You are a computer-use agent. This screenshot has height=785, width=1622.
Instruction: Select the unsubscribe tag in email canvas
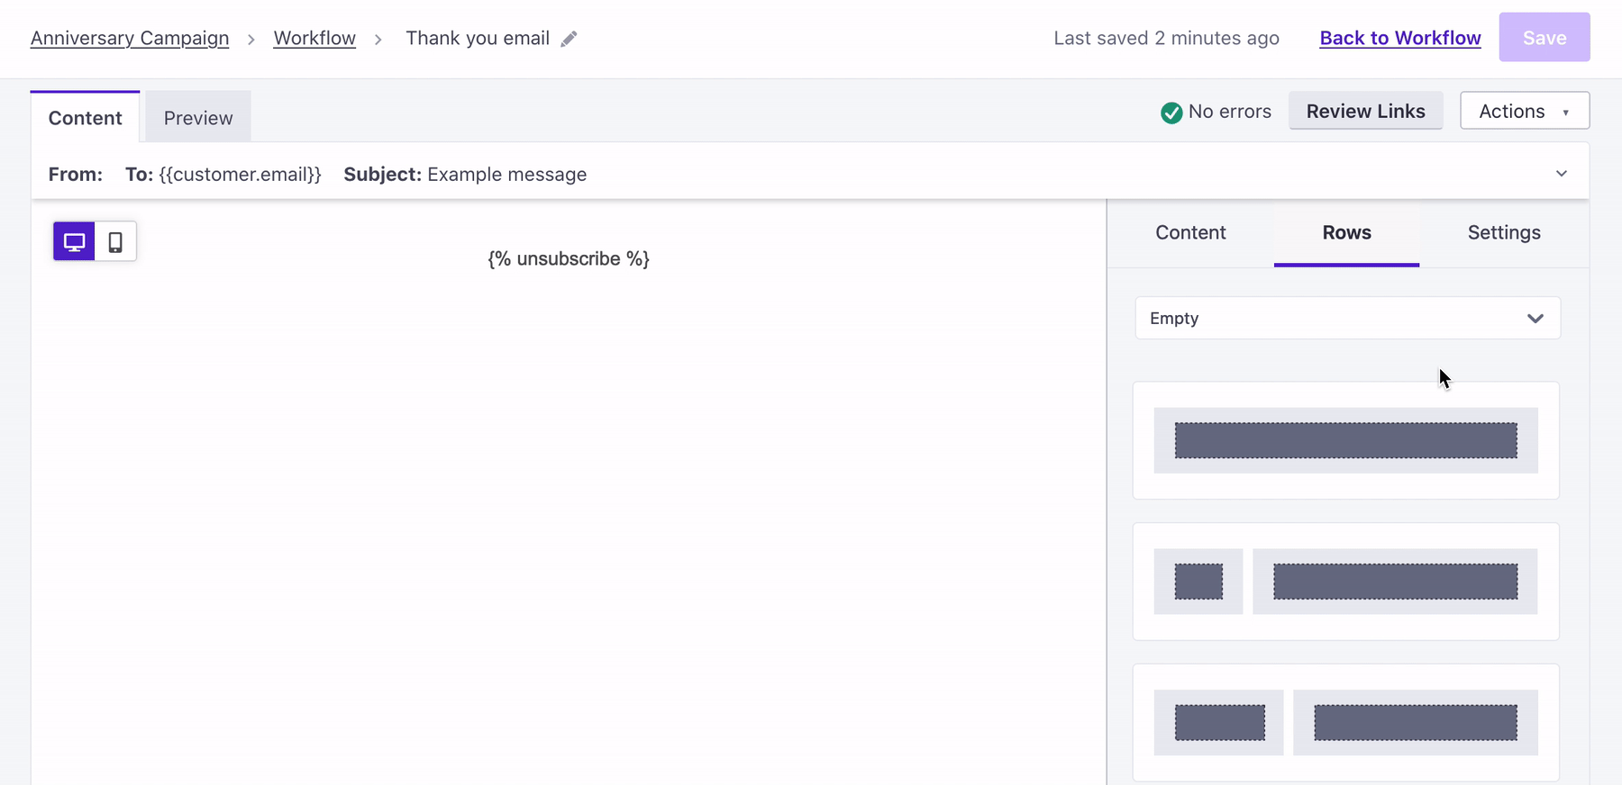569,259
